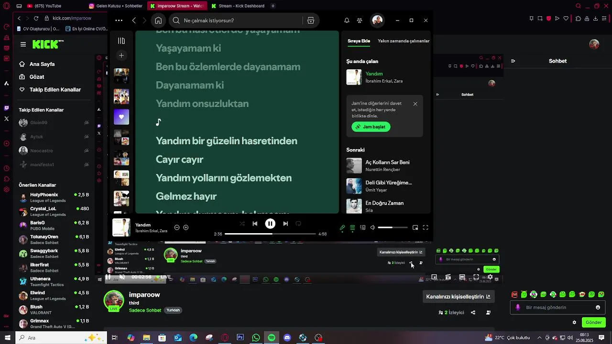Open Gloin99 followed channel
612x344 pixels.
pos(54,123)
